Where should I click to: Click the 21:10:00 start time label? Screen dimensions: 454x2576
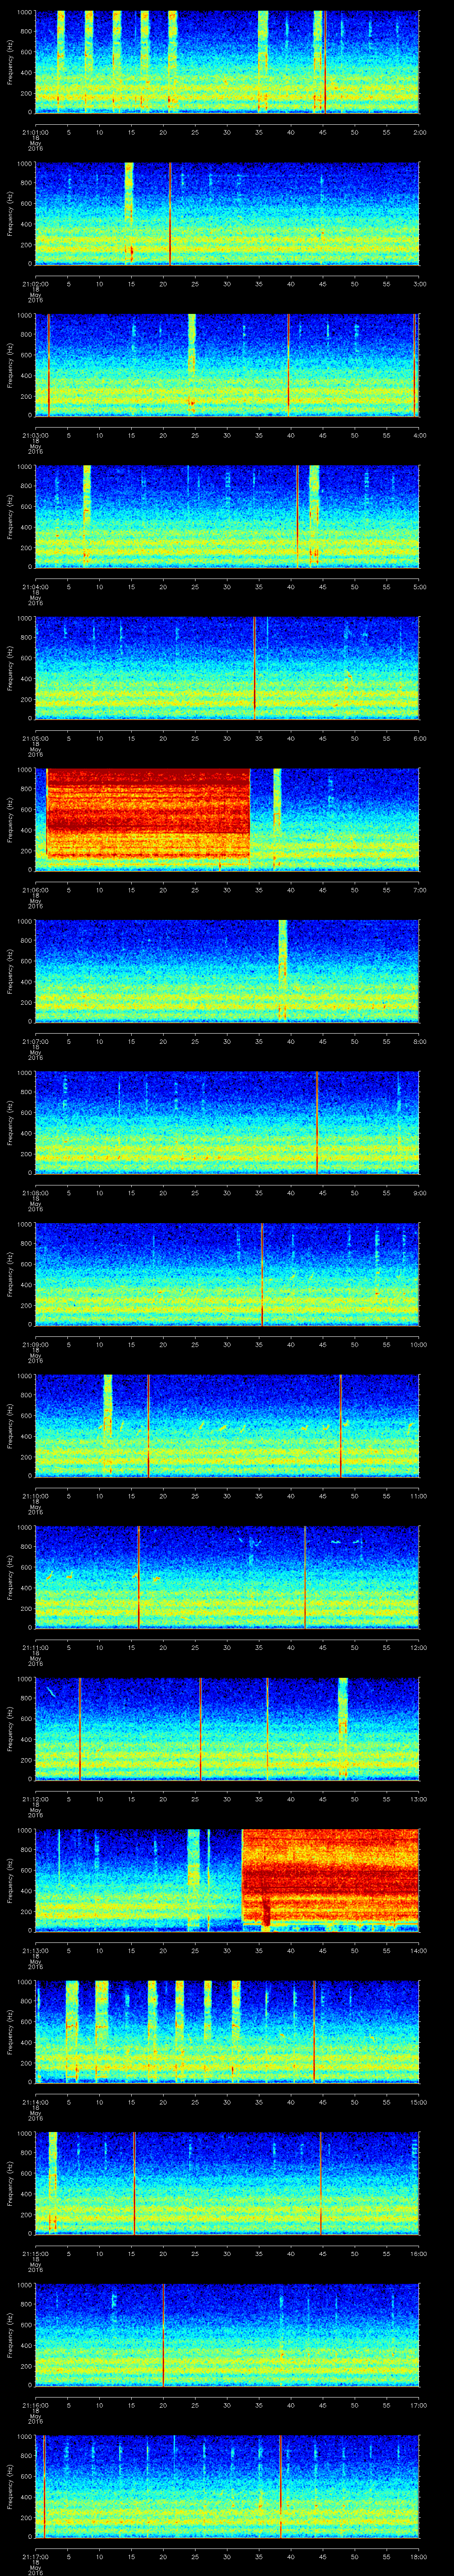coord(35,1497)
